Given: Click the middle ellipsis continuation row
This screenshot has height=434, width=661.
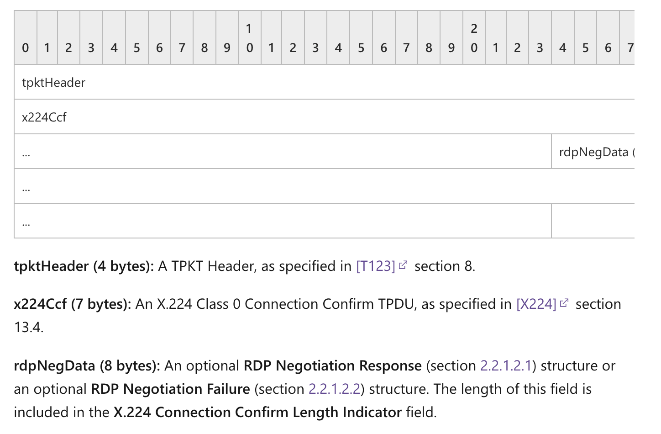Looking at the screenshot, I should [x=325, y=186].
